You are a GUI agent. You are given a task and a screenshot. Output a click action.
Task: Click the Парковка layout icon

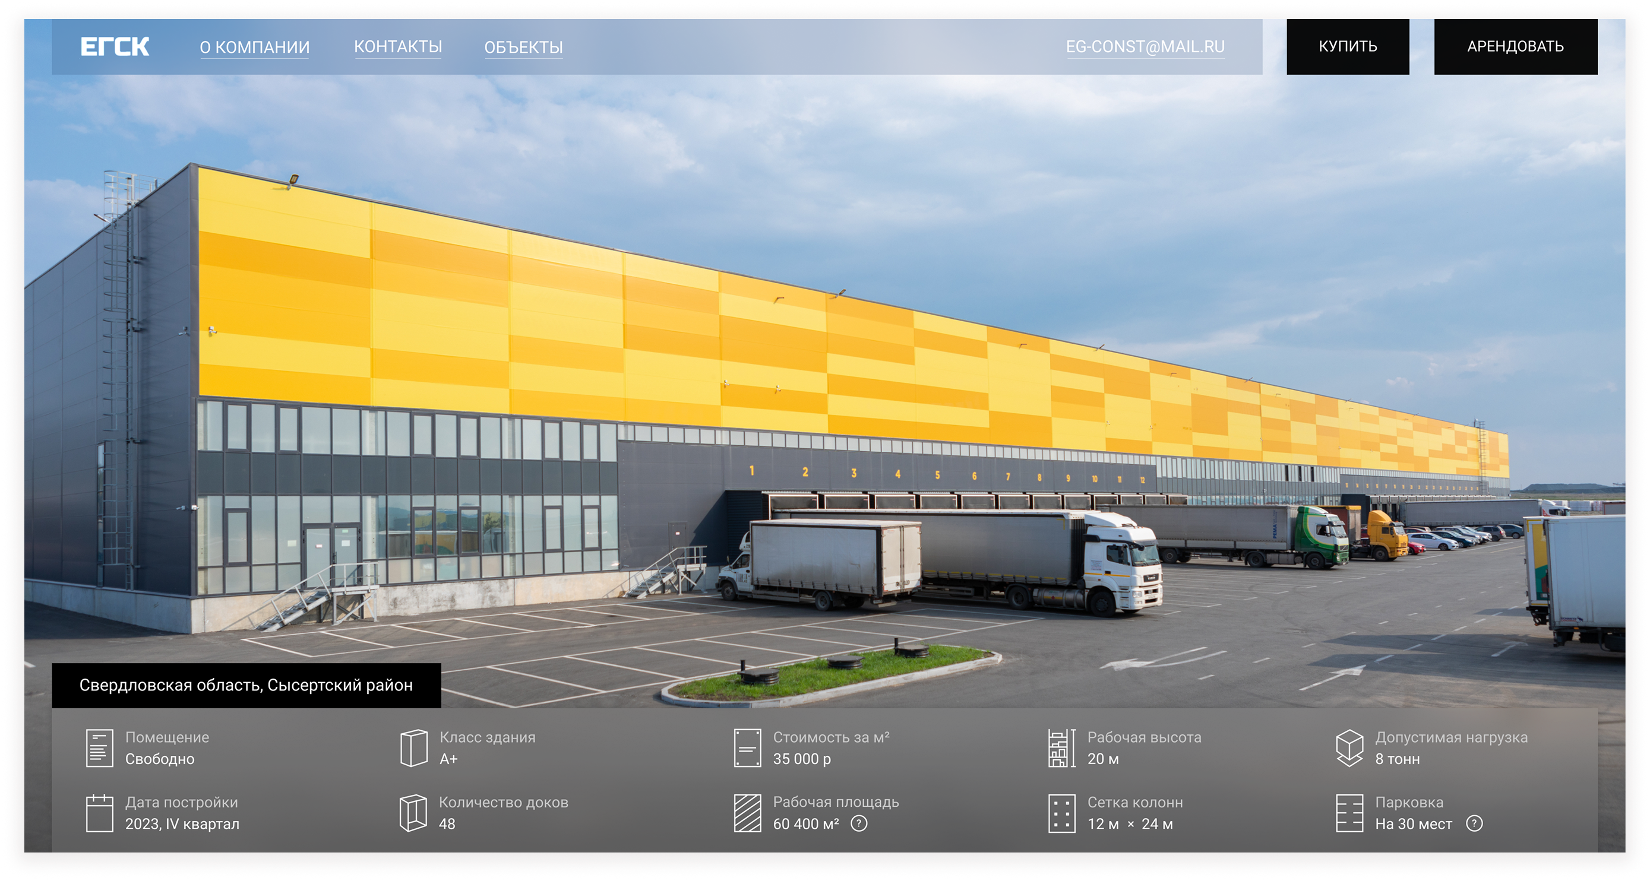[x=1349, y=813]
